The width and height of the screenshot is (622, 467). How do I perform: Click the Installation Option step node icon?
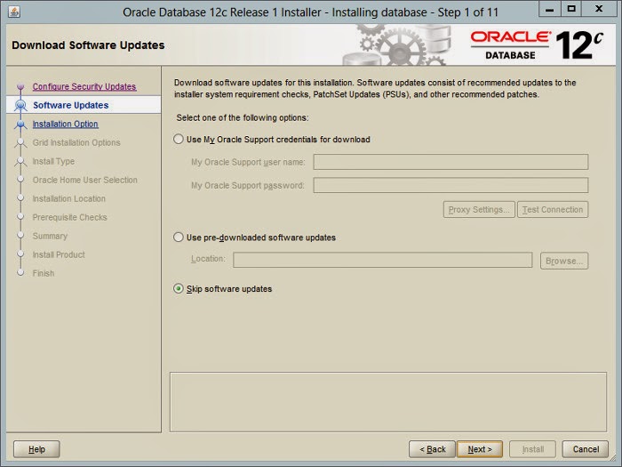point(20,124)
